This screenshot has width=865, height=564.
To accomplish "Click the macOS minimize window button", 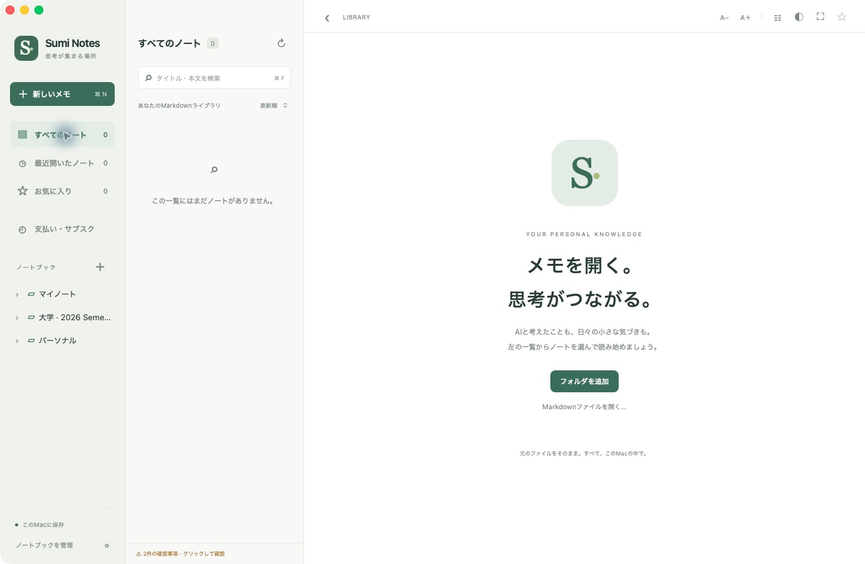I will tap(24, 9).
